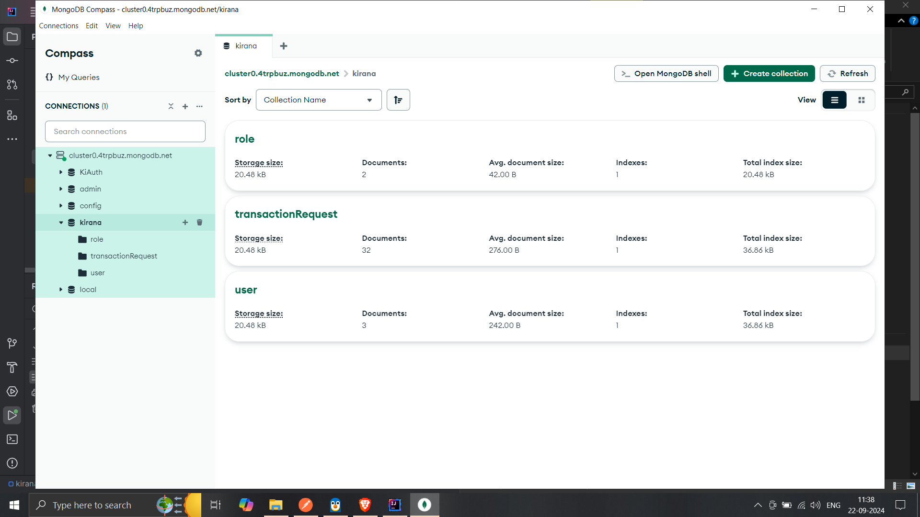Open the Connections menu
Screen dimensions: 920x517
click(58, 26)
